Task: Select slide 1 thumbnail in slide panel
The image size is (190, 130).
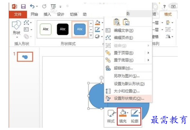Action: pos(25,57)
